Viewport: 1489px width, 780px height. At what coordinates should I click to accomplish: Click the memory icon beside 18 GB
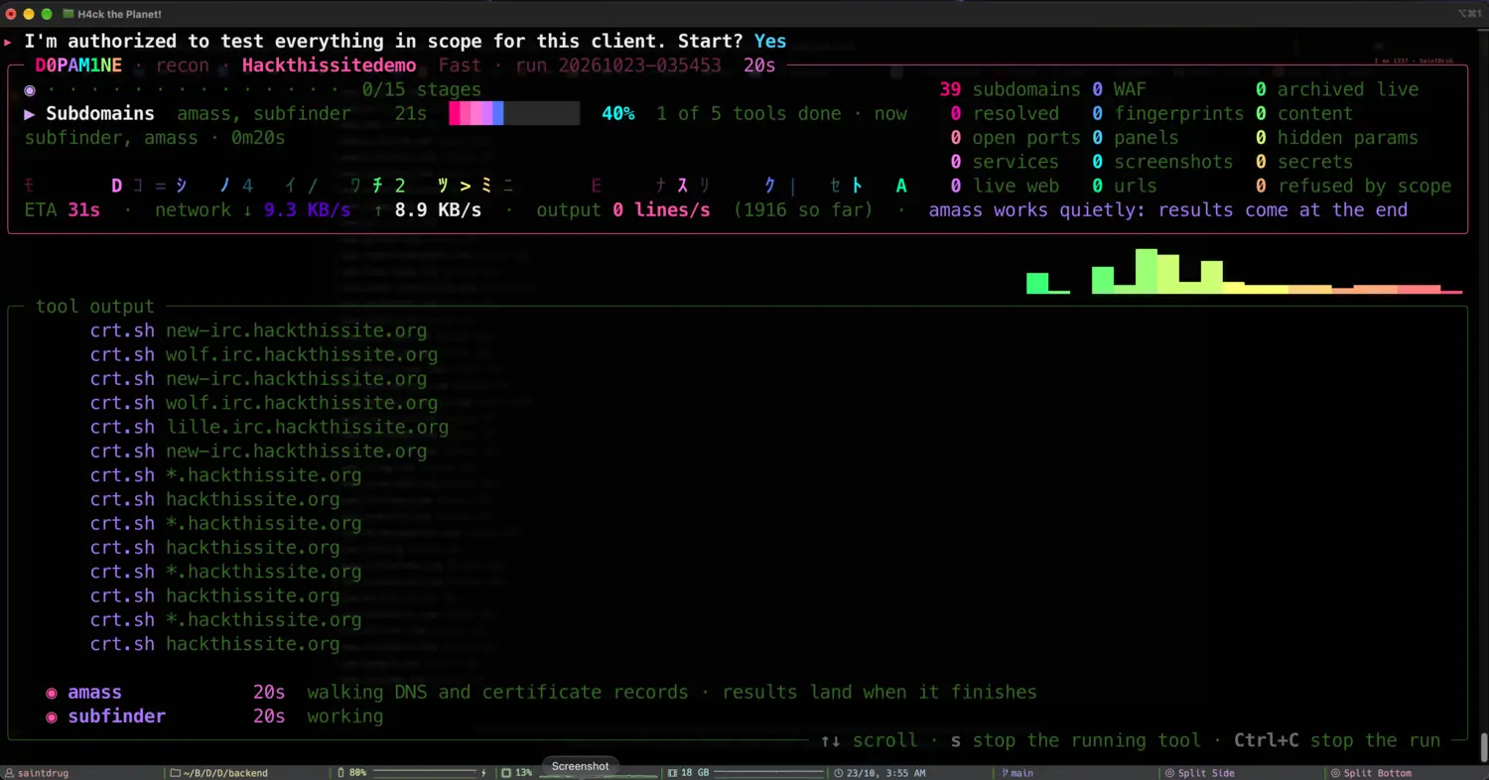(x=672, y=772)
